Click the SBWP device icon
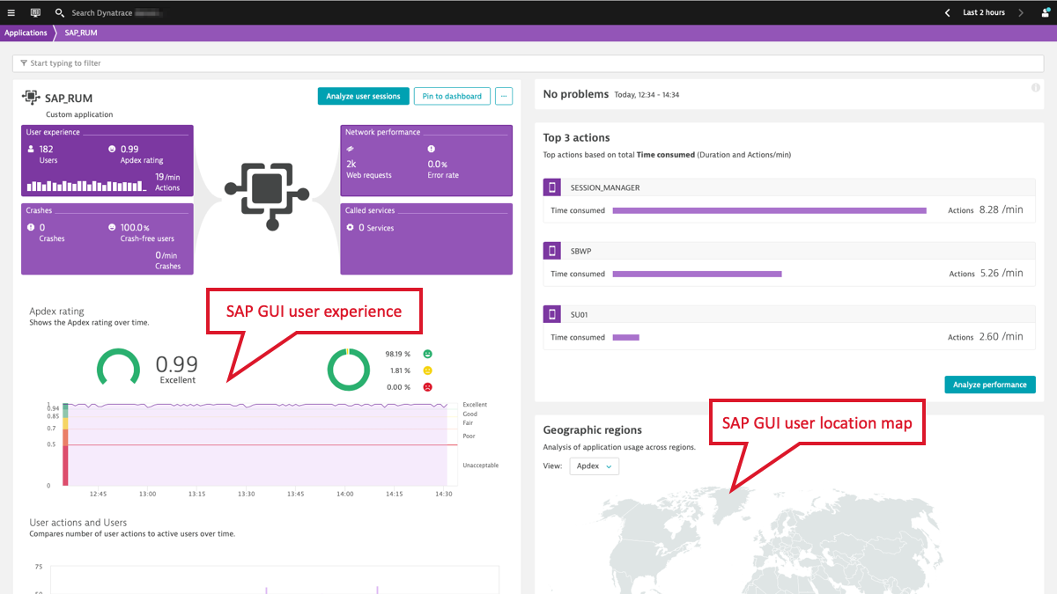 [552, 251]
